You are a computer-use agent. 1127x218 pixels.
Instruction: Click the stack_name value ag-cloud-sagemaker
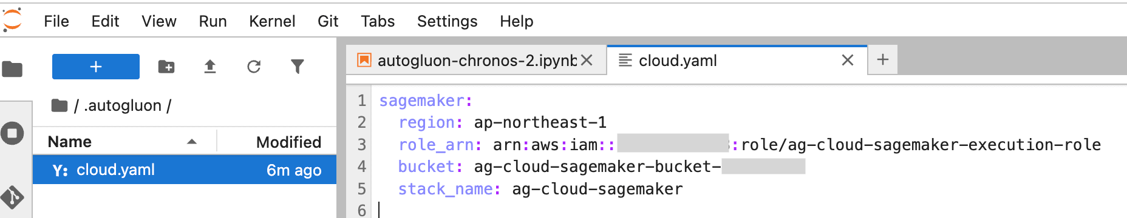pos(598,189)
